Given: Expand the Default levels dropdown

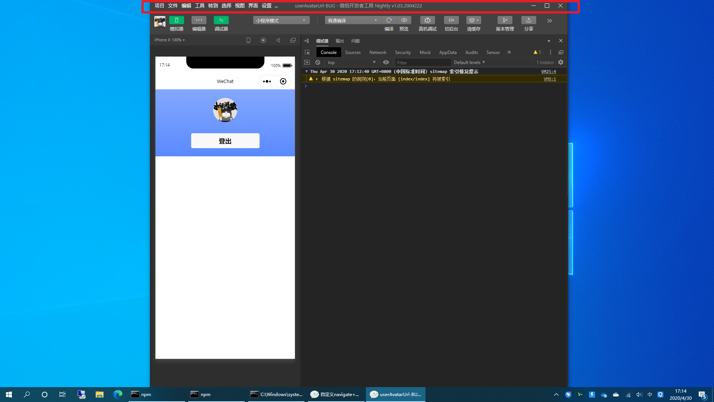Looking at the screenshot, I should [469, 63].
